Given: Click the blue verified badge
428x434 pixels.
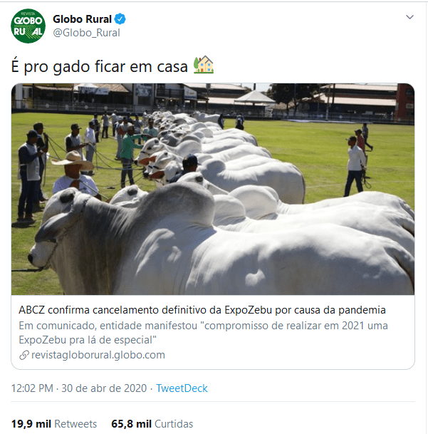Looking at the screenshot, I should [120, 19].
